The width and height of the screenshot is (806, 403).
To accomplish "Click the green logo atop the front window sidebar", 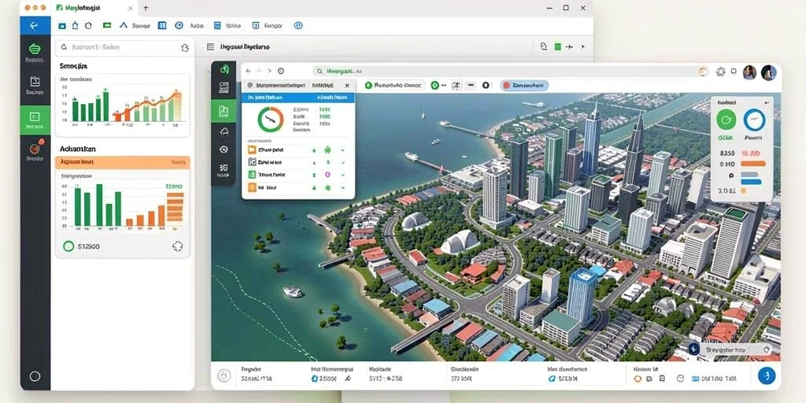I will (x=224, y=69).
